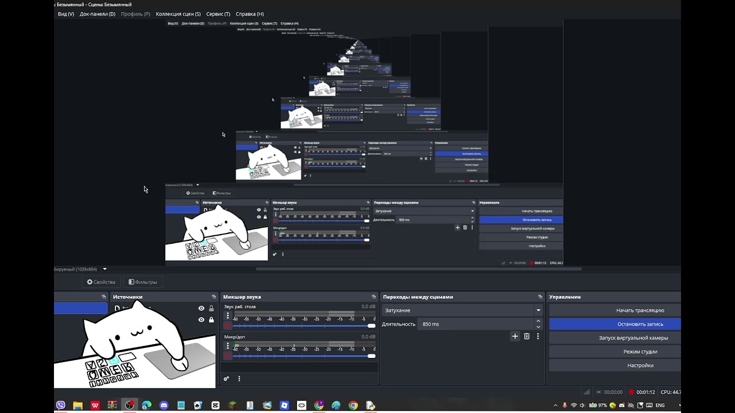Open the Фильтры source filters button
Viewport: 735px width, 413px height.
[143, 282]
